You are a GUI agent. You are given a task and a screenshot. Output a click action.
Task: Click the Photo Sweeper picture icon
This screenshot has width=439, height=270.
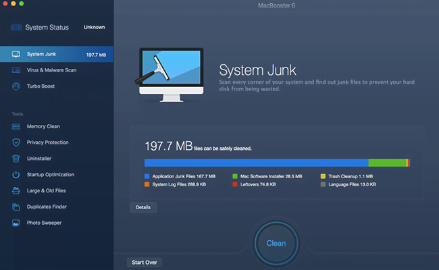[x=16, y=223]
